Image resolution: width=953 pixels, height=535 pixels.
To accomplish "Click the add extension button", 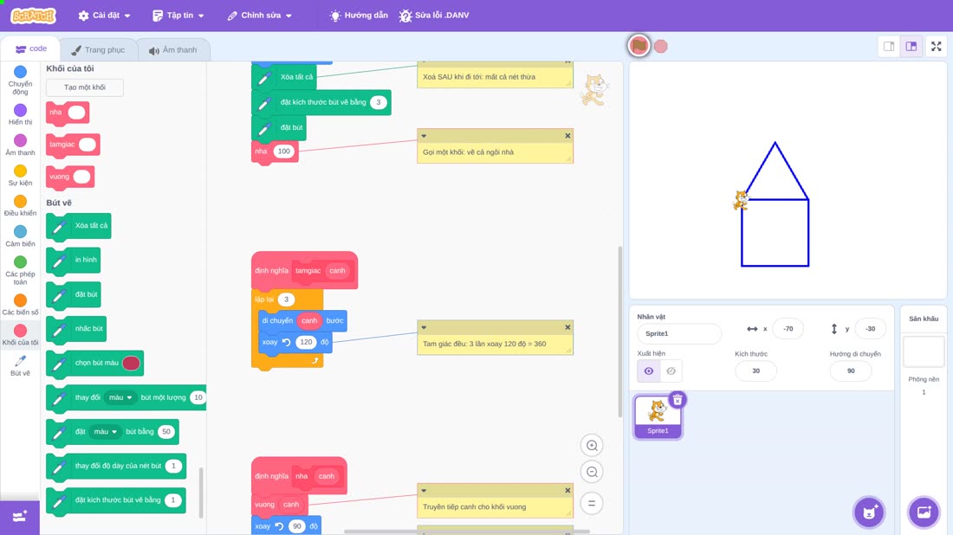I will [19, 517].
